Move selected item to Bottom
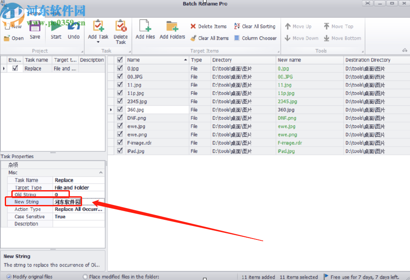410x280 pixels. click(x=342, y=38)
